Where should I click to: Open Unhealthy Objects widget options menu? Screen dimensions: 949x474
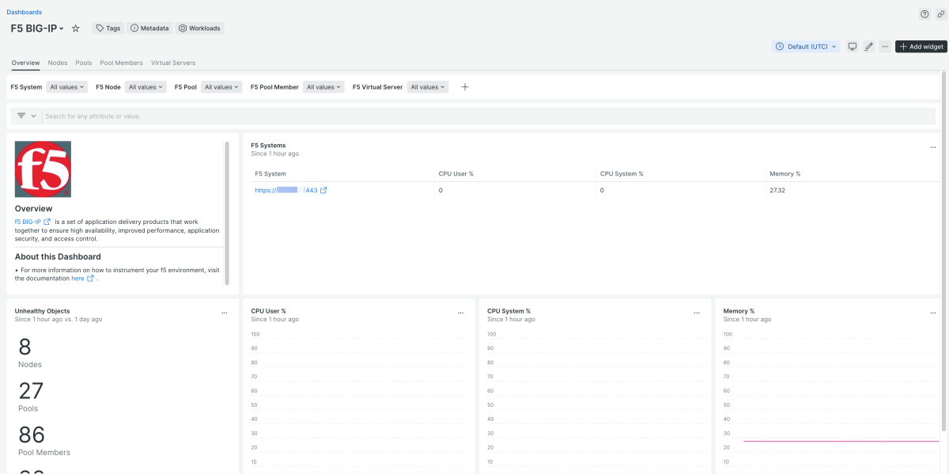(x=225, y=313)
